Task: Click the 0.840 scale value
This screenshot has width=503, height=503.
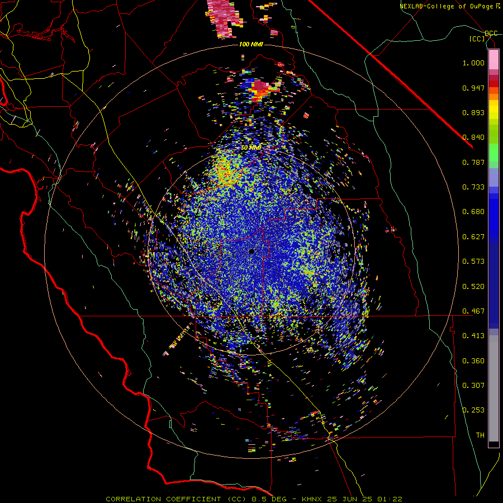Action: click(473, 137)
